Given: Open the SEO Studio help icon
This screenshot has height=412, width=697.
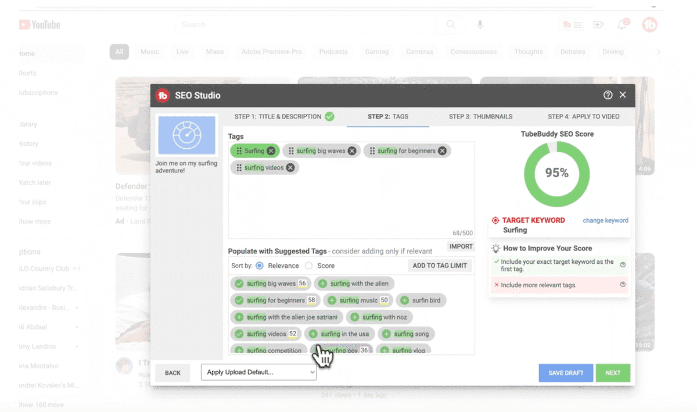Looking at the screenshot, I should click(x=608, y=95).
